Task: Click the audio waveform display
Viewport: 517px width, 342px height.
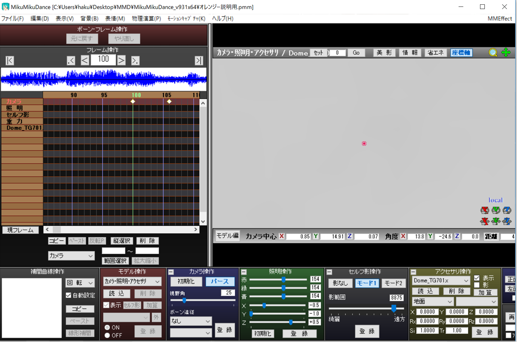Action: (104, 79)
